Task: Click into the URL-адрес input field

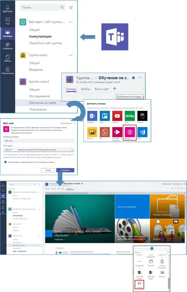Action: (x=37, y=150)
